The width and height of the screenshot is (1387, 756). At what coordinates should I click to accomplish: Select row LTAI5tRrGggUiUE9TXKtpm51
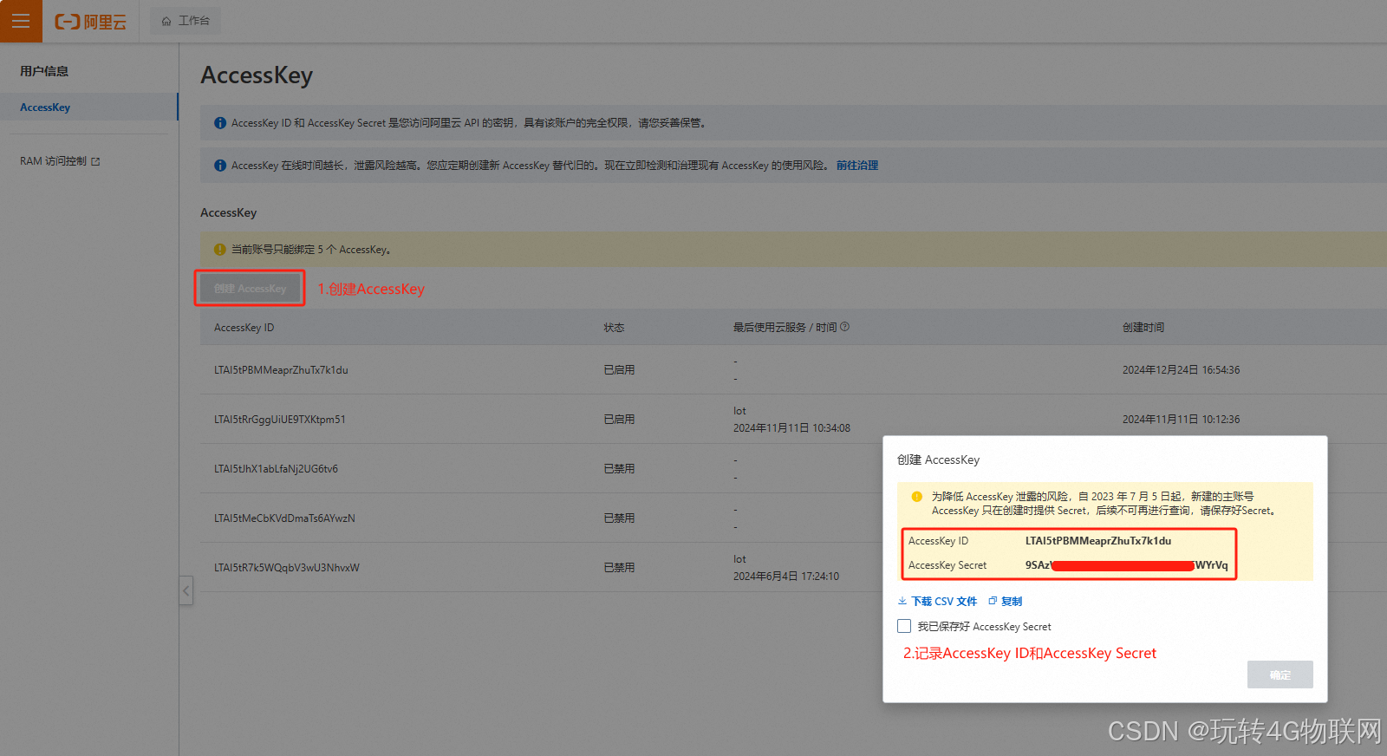tap(793, 420)
